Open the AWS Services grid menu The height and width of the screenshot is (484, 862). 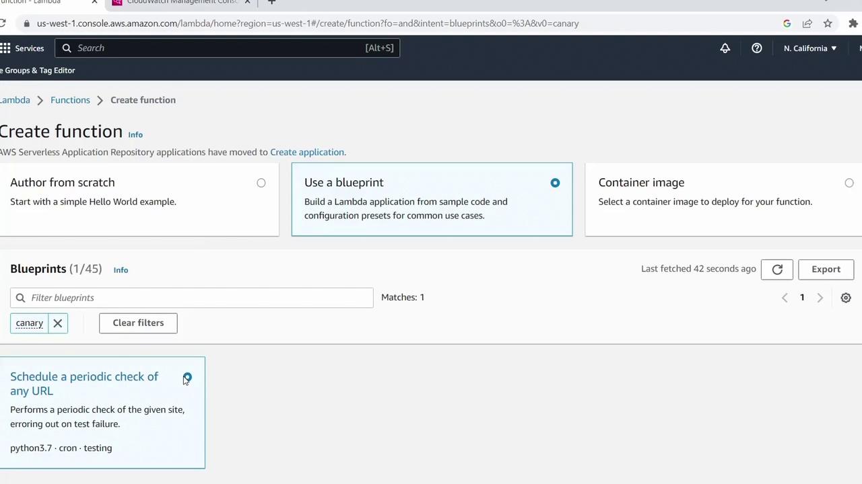point(5,48)
